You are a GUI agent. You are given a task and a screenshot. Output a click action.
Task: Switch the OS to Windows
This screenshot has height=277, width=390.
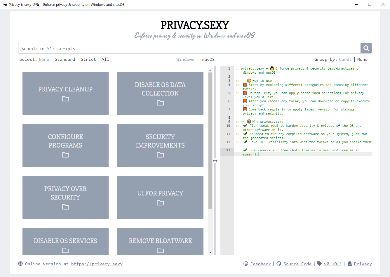pyautogui.click(x=185, y=59)
